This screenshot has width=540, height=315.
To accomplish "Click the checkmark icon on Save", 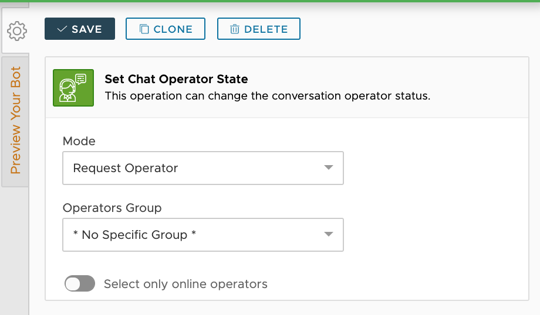I will [x=62, y=29].
